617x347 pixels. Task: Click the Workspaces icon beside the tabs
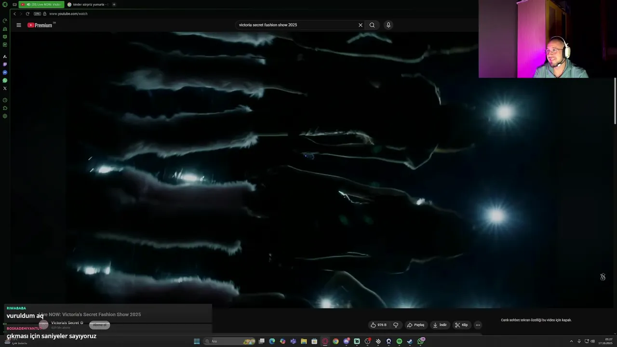14,4
